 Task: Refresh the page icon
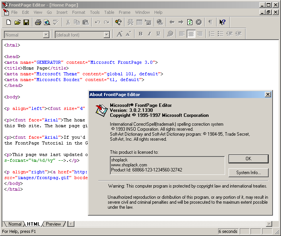point(190,22)
